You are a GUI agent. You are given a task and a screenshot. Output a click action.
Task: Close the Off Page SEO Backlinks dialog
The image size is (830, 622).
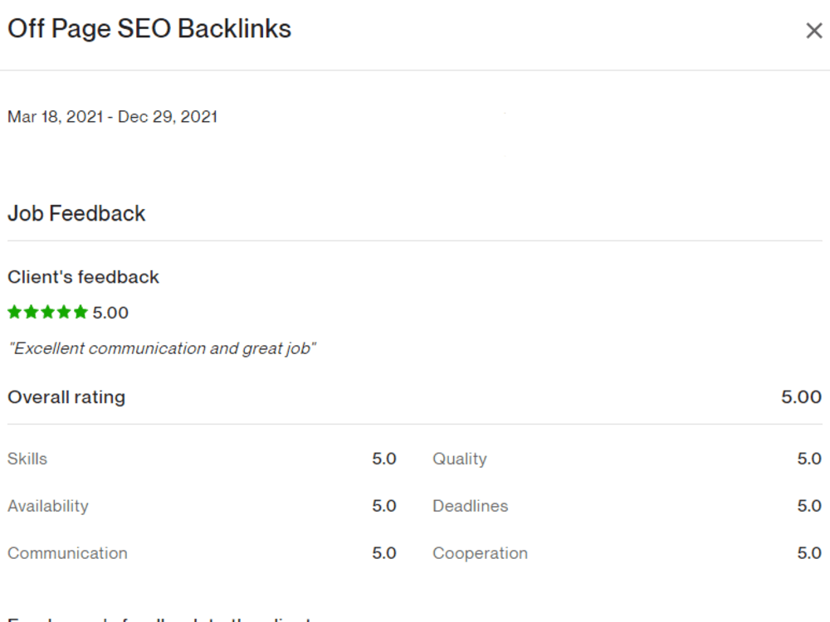coord(813,31)
